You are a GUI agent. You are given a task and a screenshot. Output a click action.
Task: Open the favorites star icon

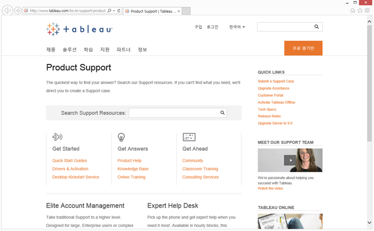tap(360, 11)
